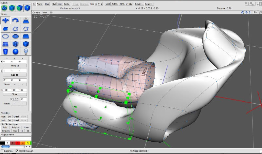Pick the yellow color swatch 5
This screenshot has height=154, width=262.
pyautogui.click(x=28, y=143)
